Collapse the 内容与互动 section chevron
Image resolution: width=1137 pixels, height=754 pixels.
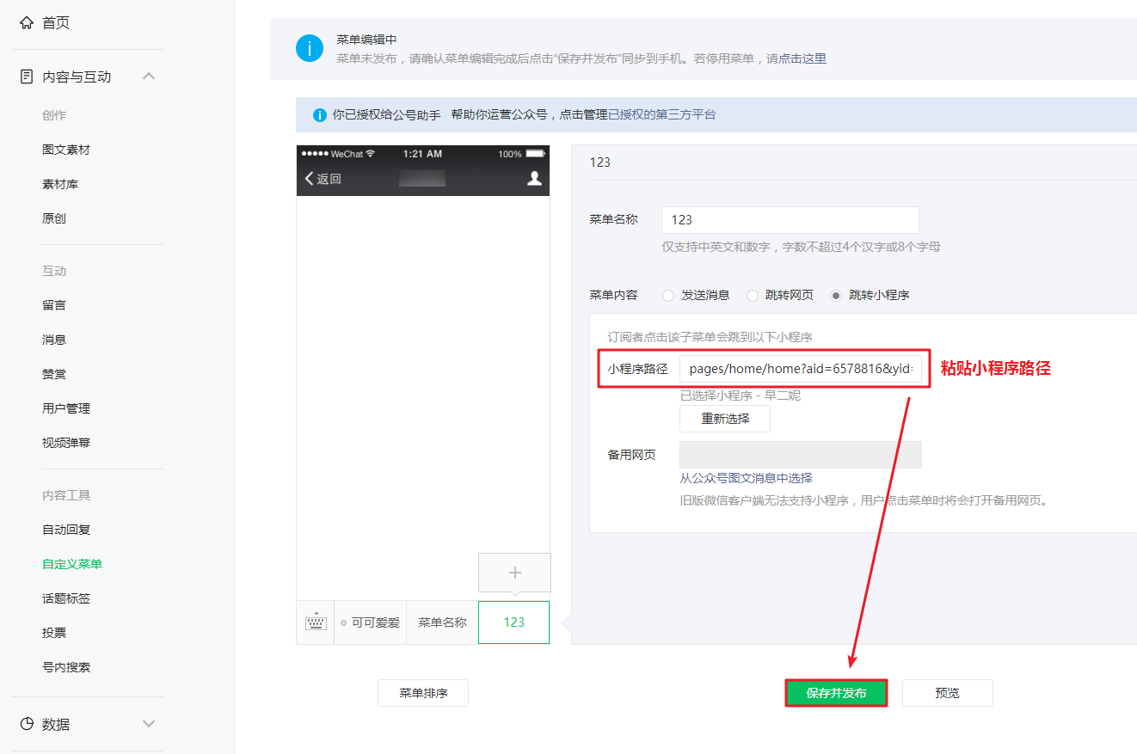coord(149,77)
